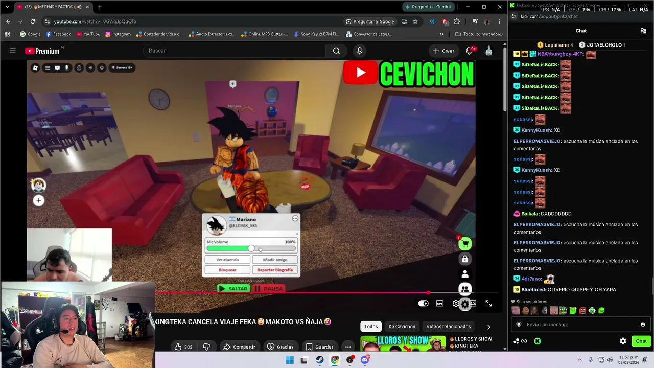Toggle YouTube autoplay switch
Screen dimensions: 654x368
click(424, 303)
